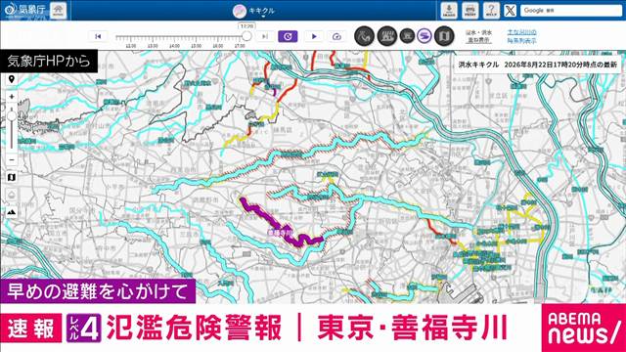Open the help question-mark icon
The image size is (626, 352).
tap(491, 11)
